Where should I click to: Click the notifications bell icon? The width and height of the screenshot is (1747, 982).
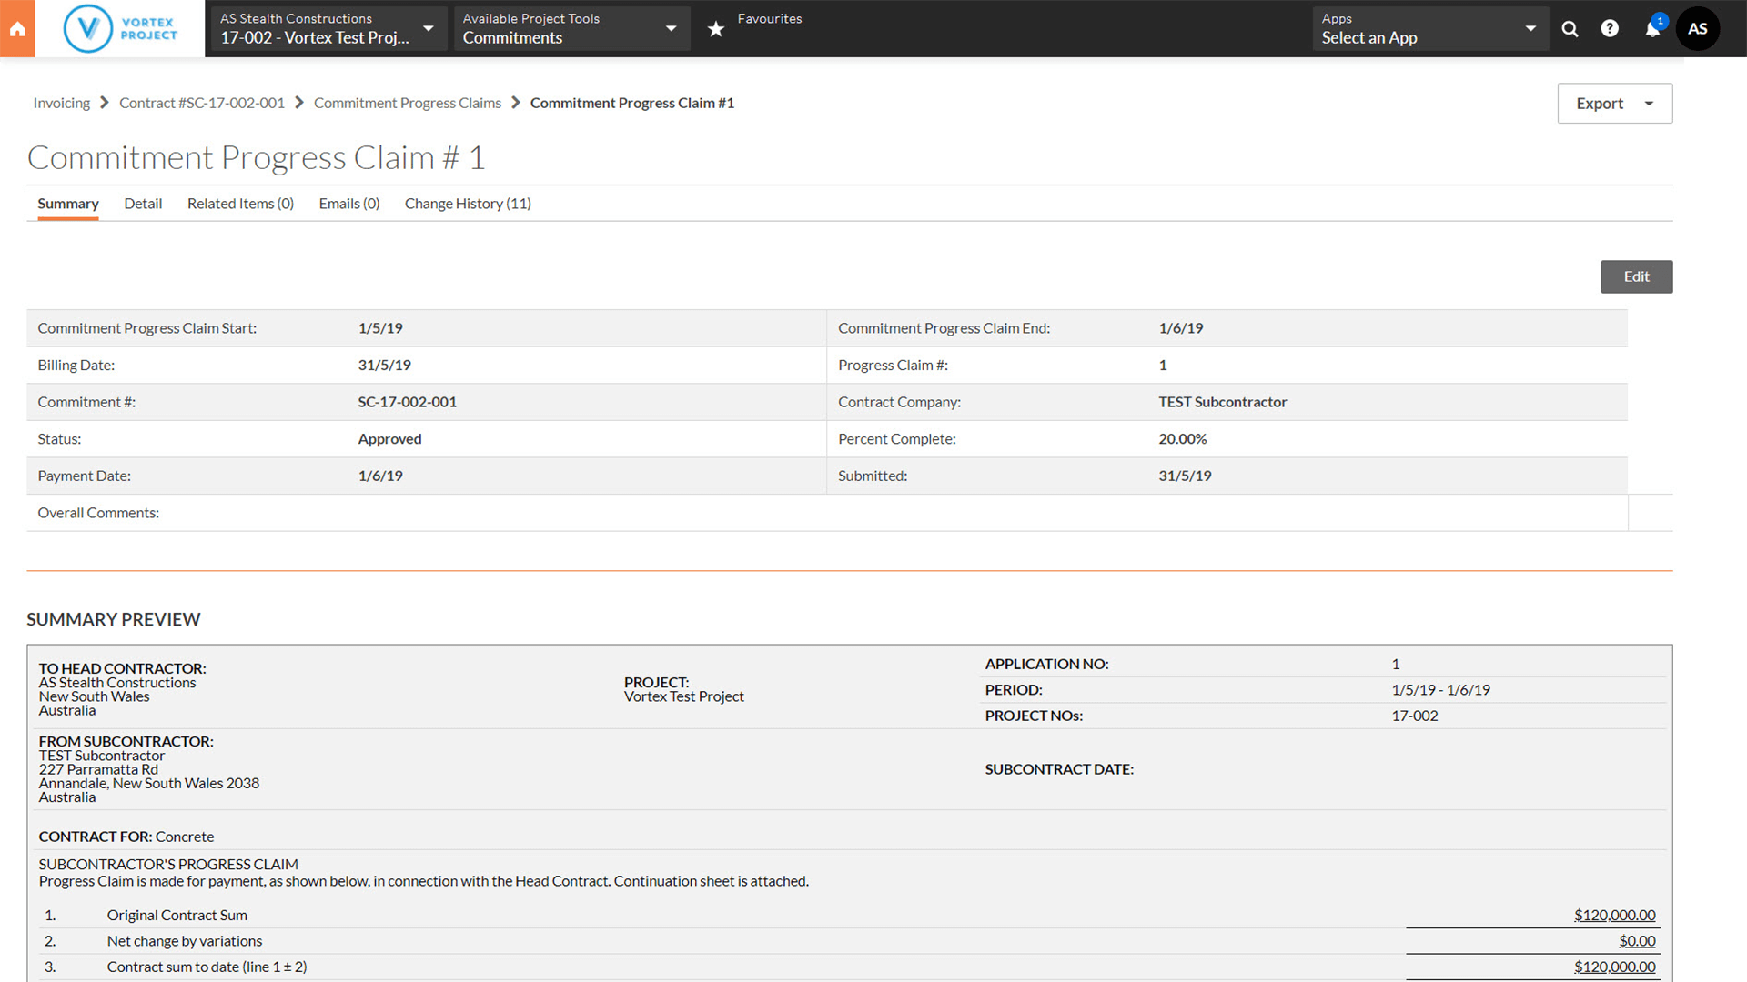(1653, 27)
